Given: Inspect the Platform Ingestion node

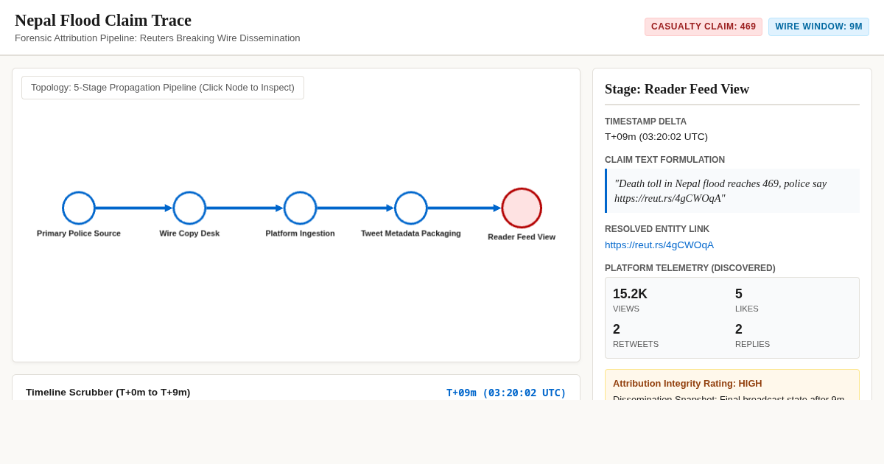Looking at the screenshot, I should tap(301, 208).
